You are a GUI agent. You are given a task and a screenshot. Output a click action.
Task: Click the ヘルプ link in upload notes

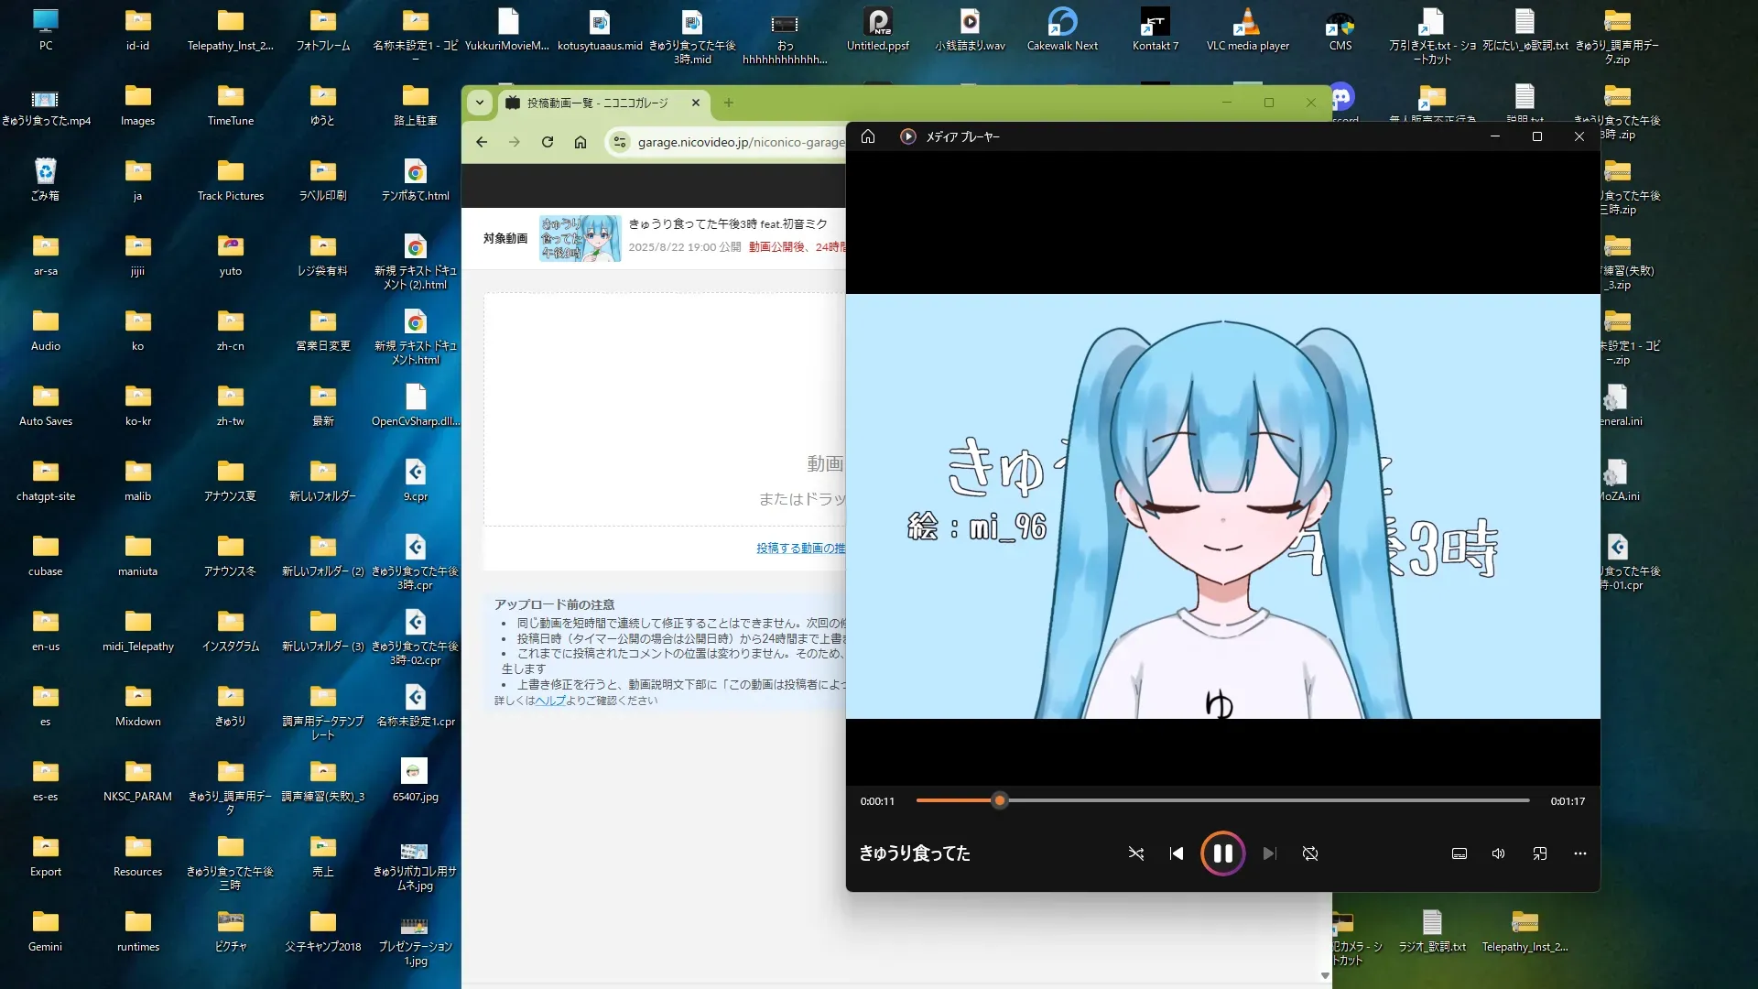click(x=550, y=701)
